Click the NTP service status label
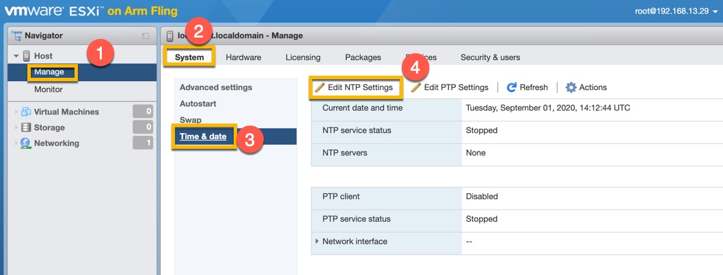This screenshot has height=275, width=723. coord(357,130)
